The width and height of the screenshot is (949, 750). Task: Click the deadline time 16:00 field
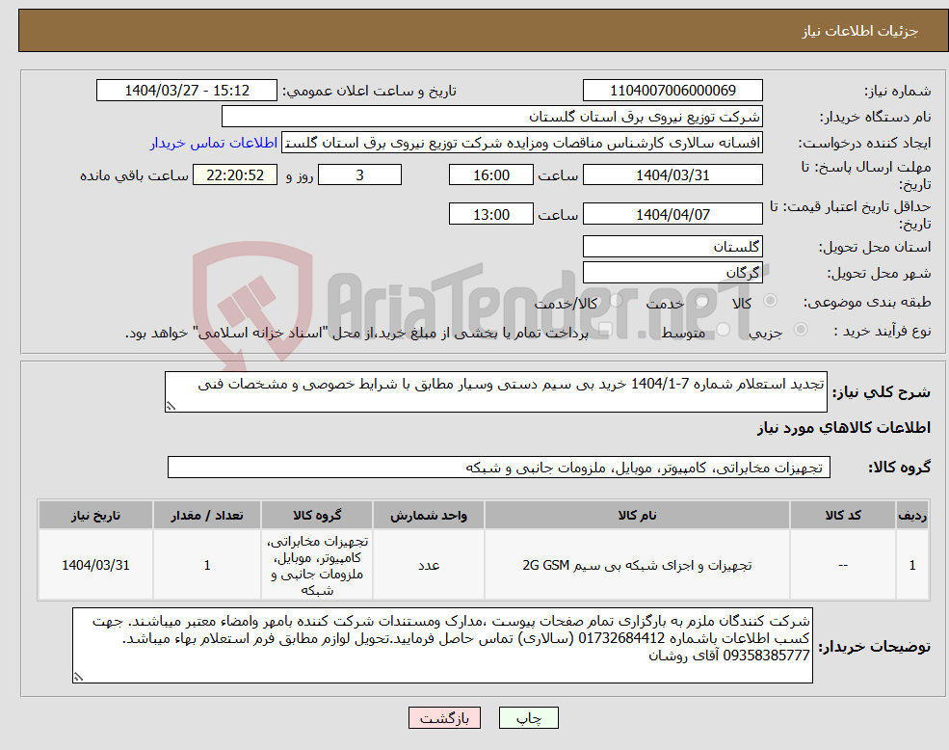pos(490,175)
